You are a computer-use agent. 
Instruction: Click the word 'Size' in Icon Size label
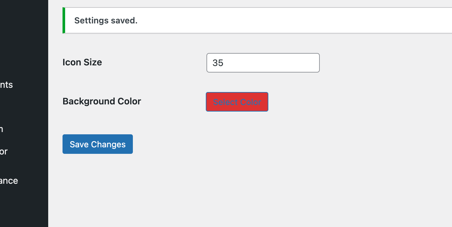click(93, 62)
